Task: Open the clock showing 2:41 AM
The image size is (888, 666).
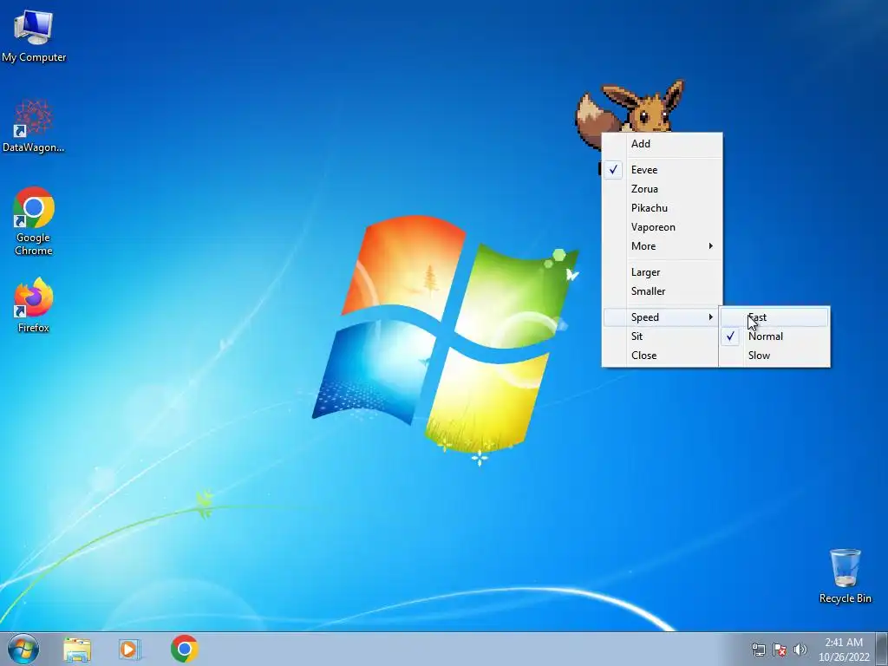Action: [844, 650]
